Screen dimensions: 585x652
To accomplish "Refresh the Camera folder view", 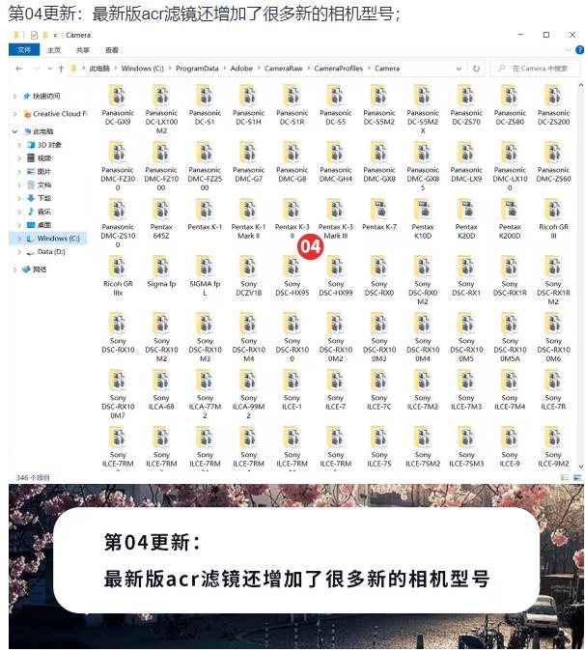I will pyautogui.click(x=476, y=69).
